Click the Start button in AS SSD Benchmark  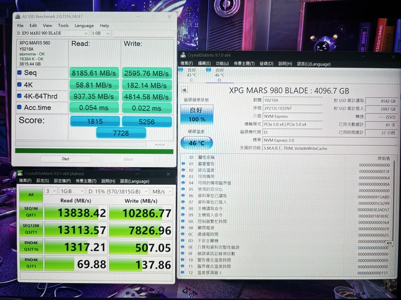(66, 158)
